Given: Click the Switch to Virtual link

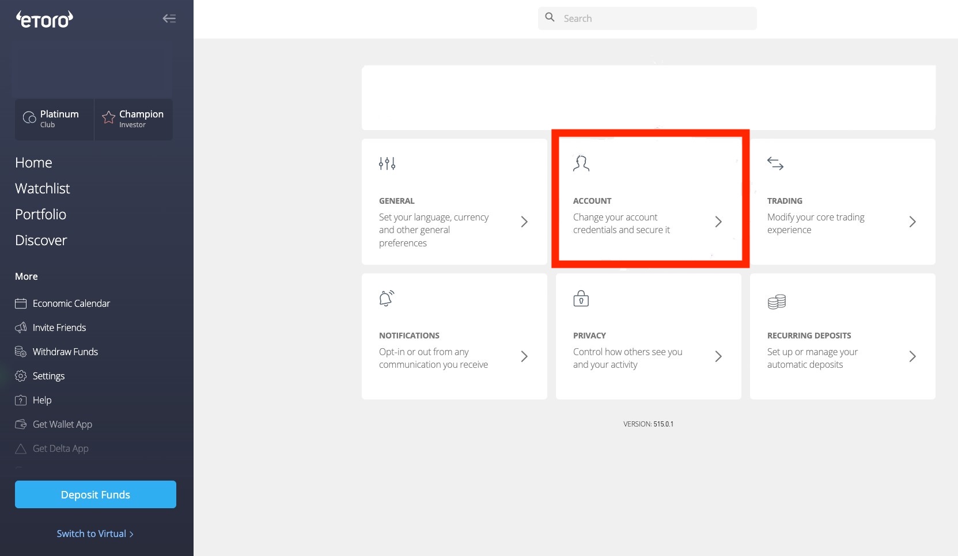Looking at the screenshot, I should point(95,534).
